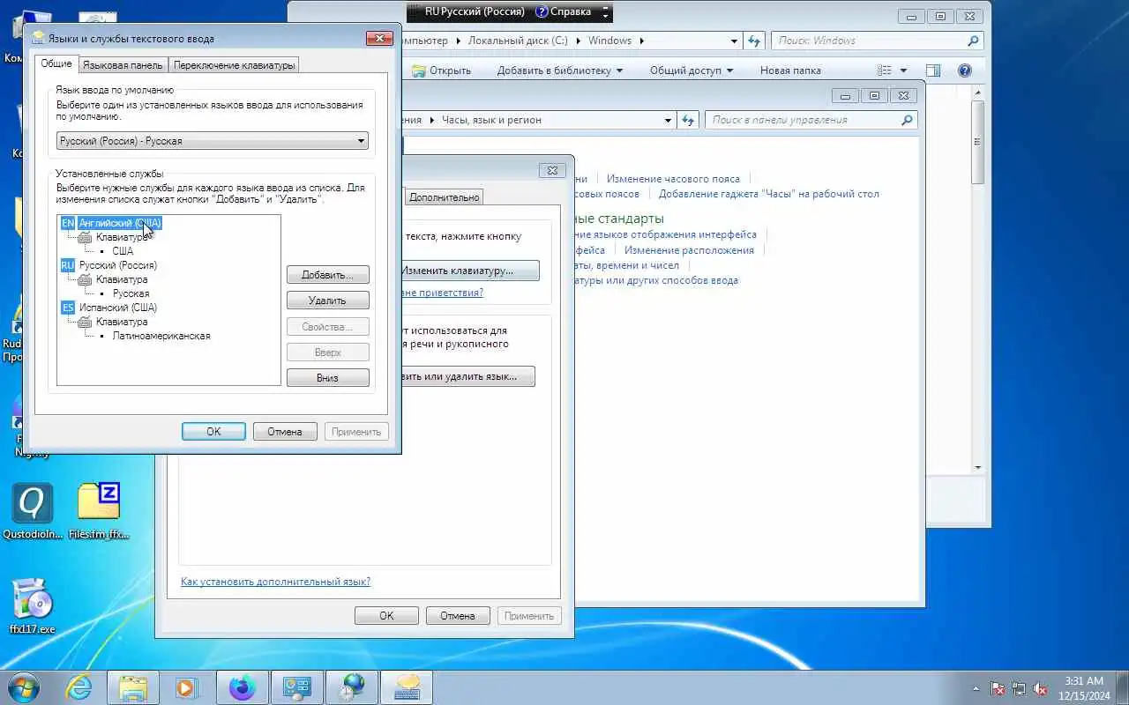Click the network tray icon

click(x=1019, y=688)
